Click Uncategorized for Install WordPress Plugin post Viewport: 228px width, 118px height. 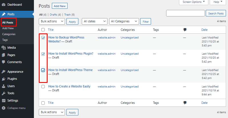pyautogui.click(x=130, y=54)
